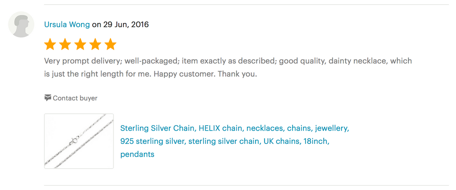Open Ursula Wong's profile link
The width and height of the screenshot is (456, 190).
67,24
